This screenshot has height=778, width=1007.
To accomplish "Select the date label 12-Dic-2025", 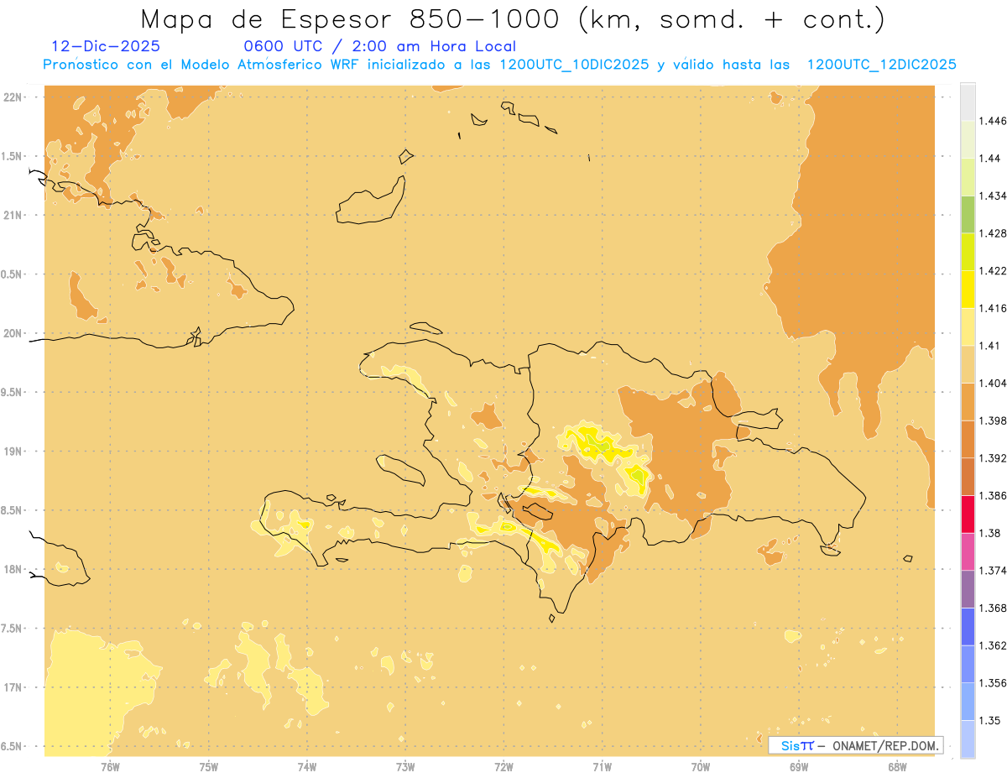I will (x=105, y=47).
